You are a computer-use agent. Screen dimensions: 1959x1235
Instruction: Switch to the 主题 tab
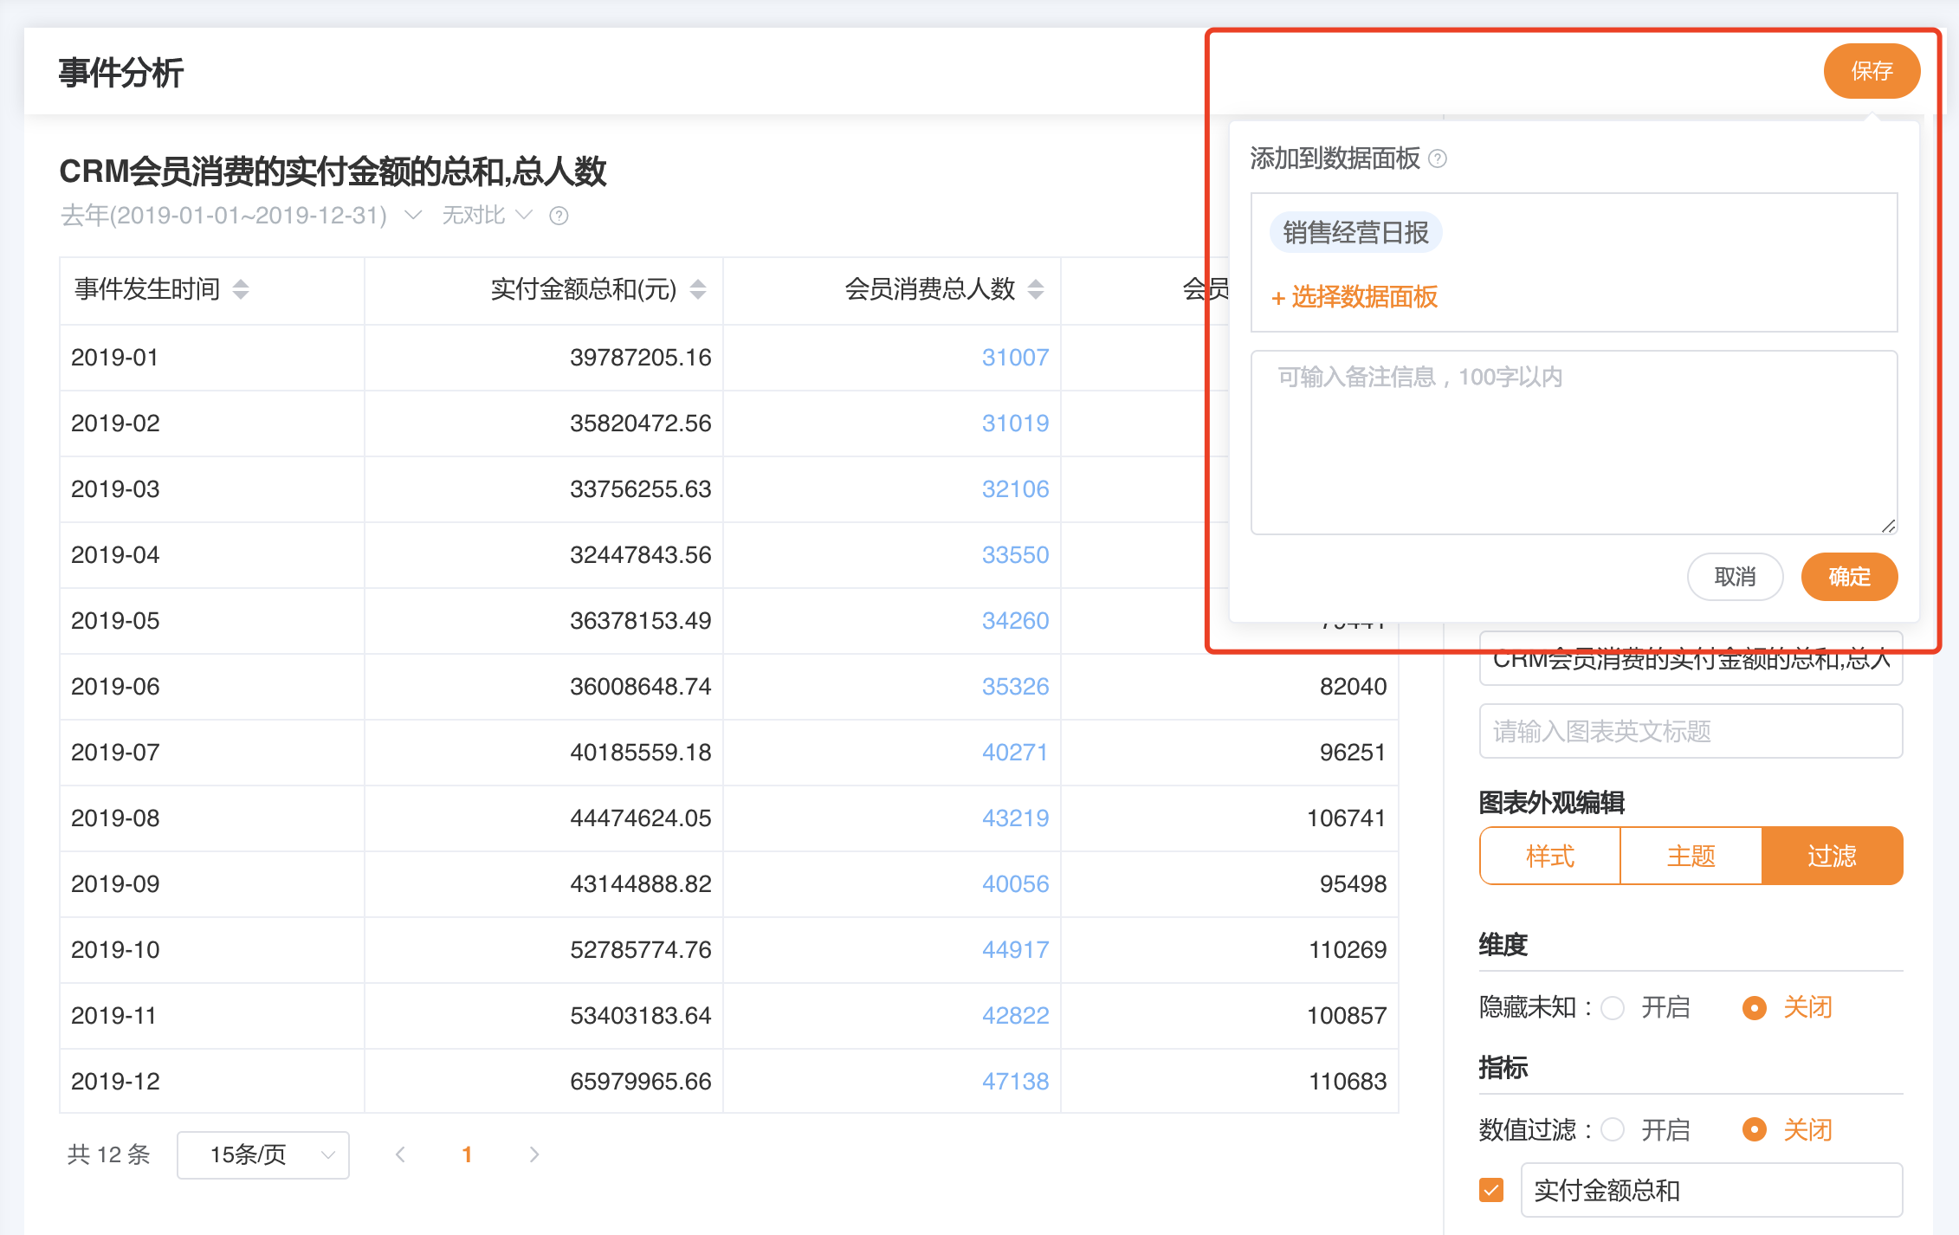1691,857
